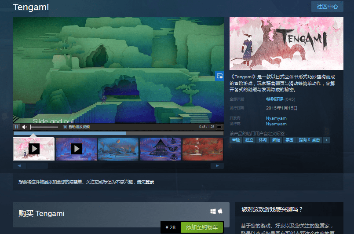Click the pop-out video icon on the player
Image resolution: width=354 pixels, height=234 pixels.
click(x=219, y=76)
